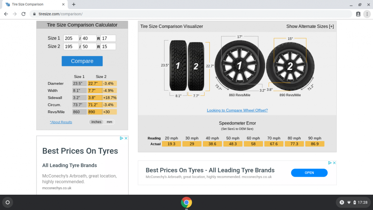Expand Show Alternate Sizes [+]
This screenshot has height=210, width=373.
310,26
